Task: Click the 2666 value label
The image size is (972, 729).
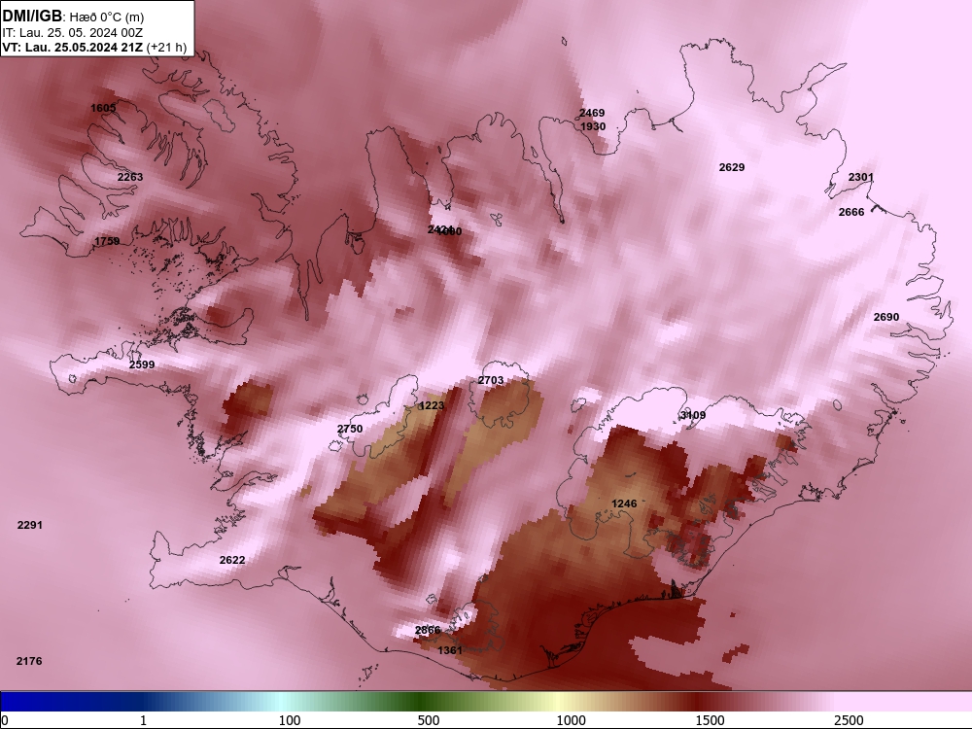Action: click(x=851, y=212)
